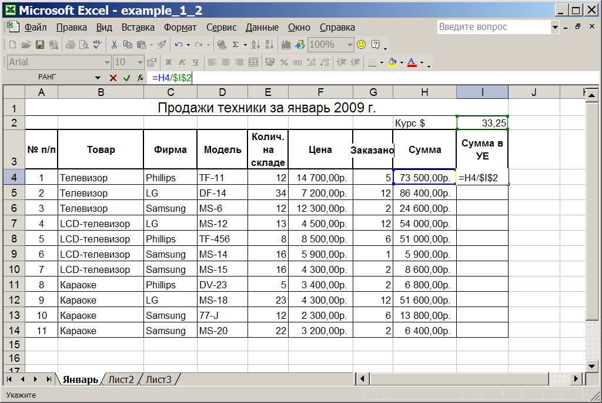Copy selection to clipboard

tap(128, 45)
